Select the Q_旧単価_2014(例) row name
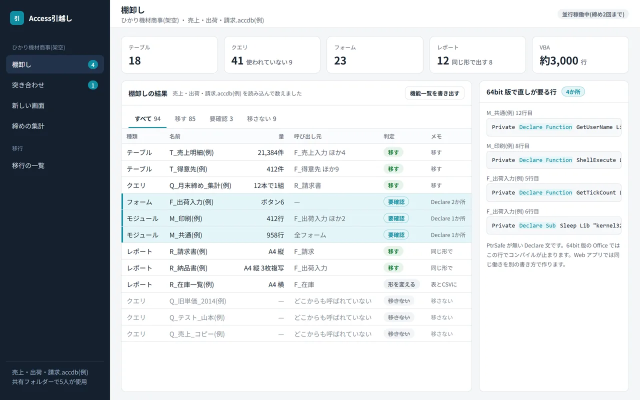 (198, 301)
